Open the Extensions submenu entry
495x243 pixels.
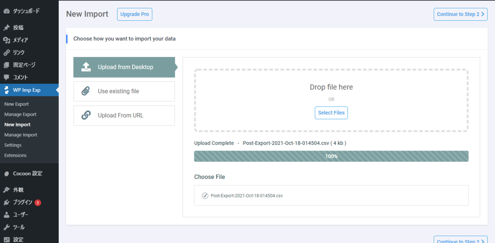coord(15,155)
